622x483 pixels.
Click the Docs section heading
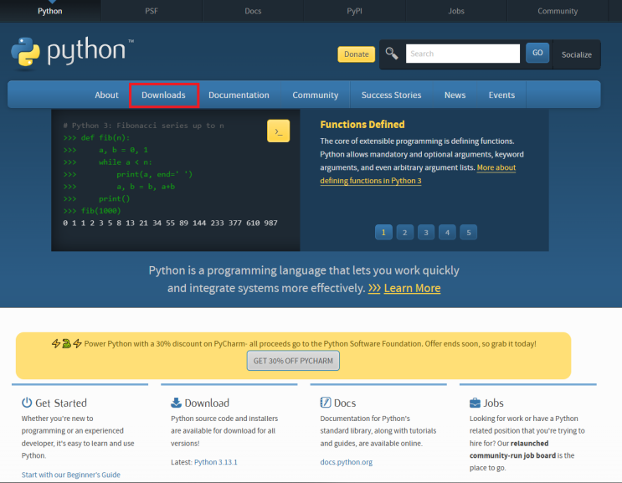[x=345, y=403]
